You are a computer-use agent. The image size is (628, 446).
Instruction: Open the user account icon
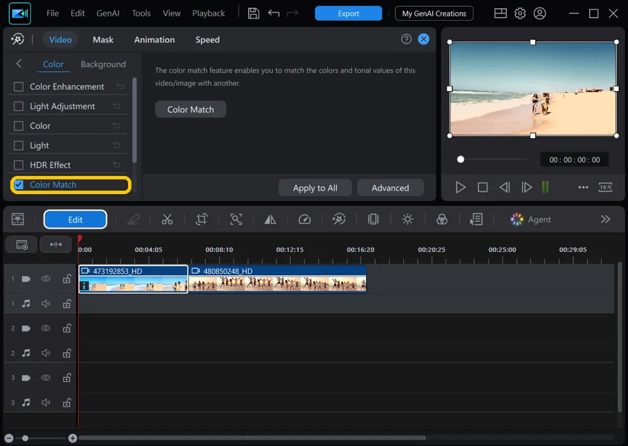540,13
